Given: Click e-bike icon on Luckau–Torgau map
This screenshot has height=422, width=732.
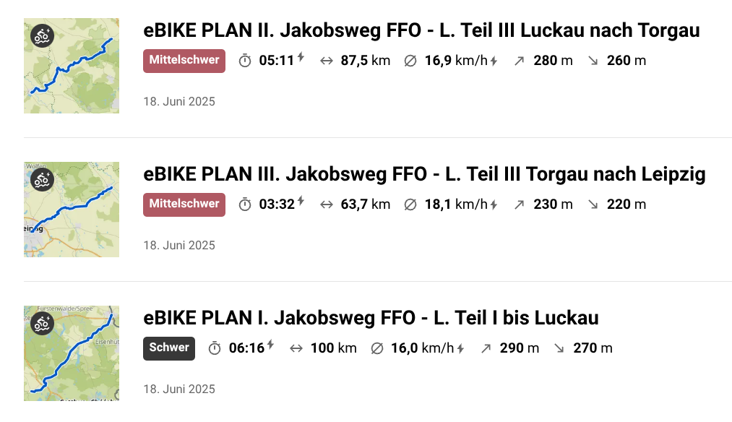Looking at the screenshot, I should tap(42, 36).
